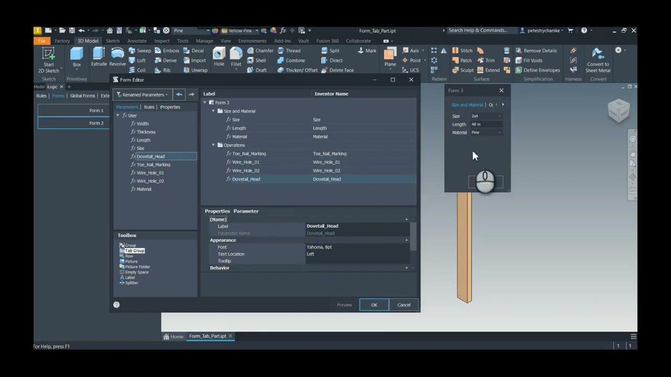This screenshot has height=377, width=671.
Task: Select the Coil tool
Action: 137,70
